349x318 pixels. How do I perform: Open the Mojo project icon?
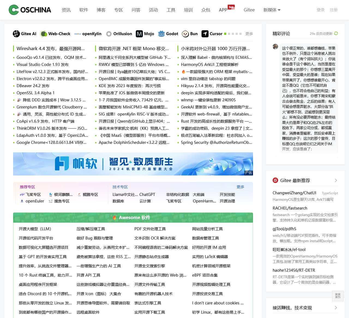(139, 34)
